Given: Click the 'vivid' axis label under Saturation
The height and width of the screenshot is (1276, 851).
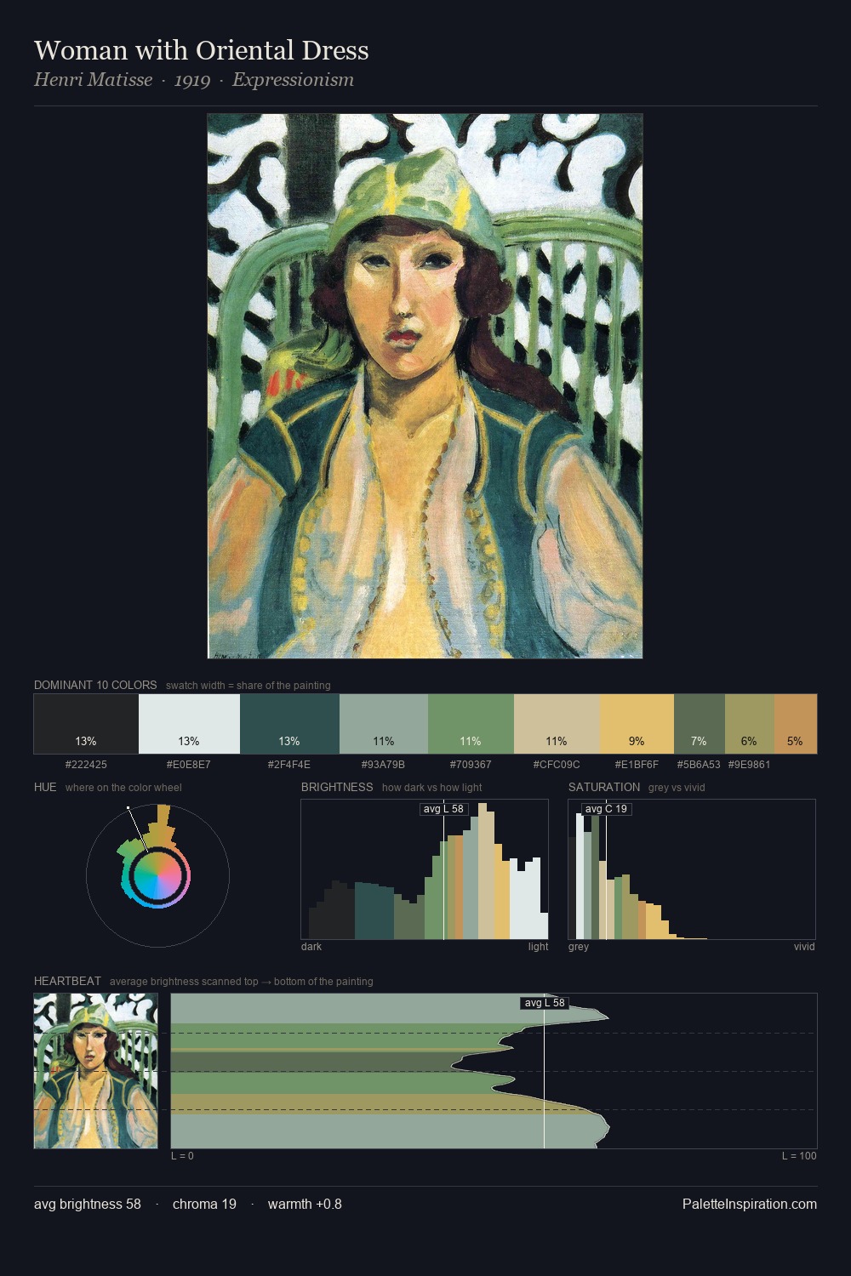Looking at the screenshot, I should [804, 946].
